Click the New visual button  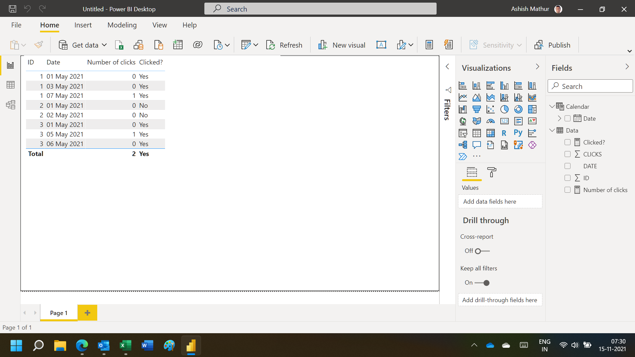(x=342, y=45)
